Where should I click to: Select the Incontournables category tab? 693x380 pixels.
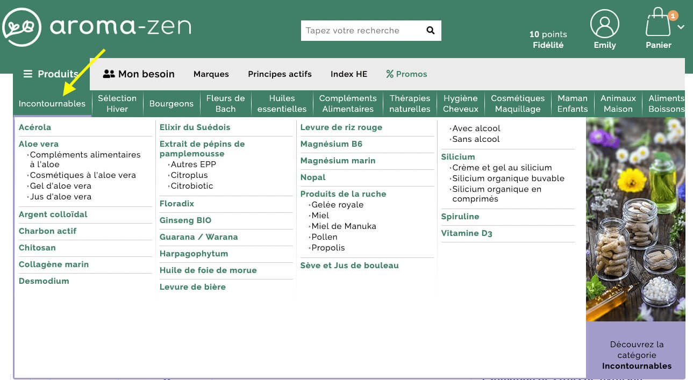click(52, 104)
